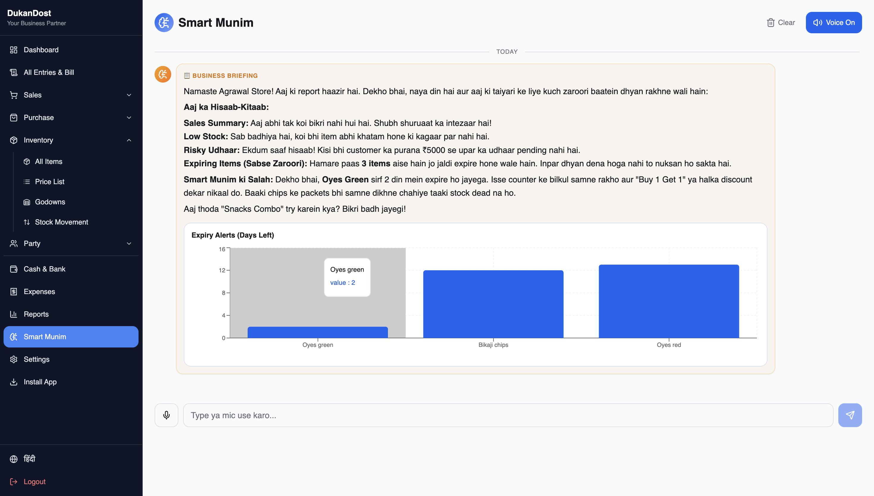Collapse the Inventory section chevron
Screen dimensions: 874x496
click(x=129, y=140)
